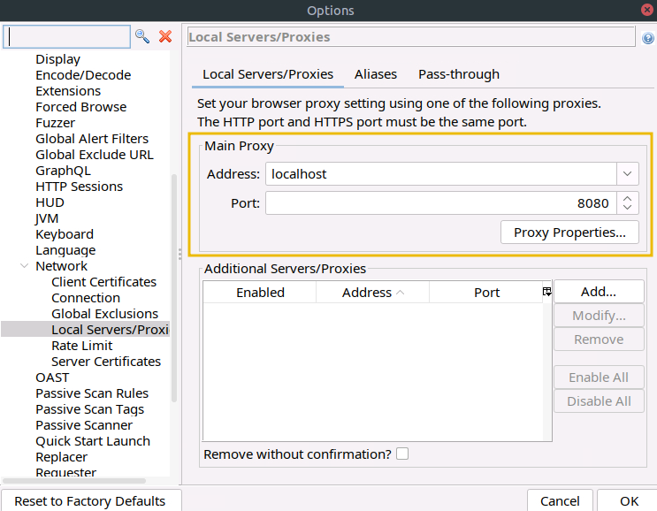The width and height of the screenshot is (657, 511).
Task: Select the Network tree item
Action: tap(61, 266)
